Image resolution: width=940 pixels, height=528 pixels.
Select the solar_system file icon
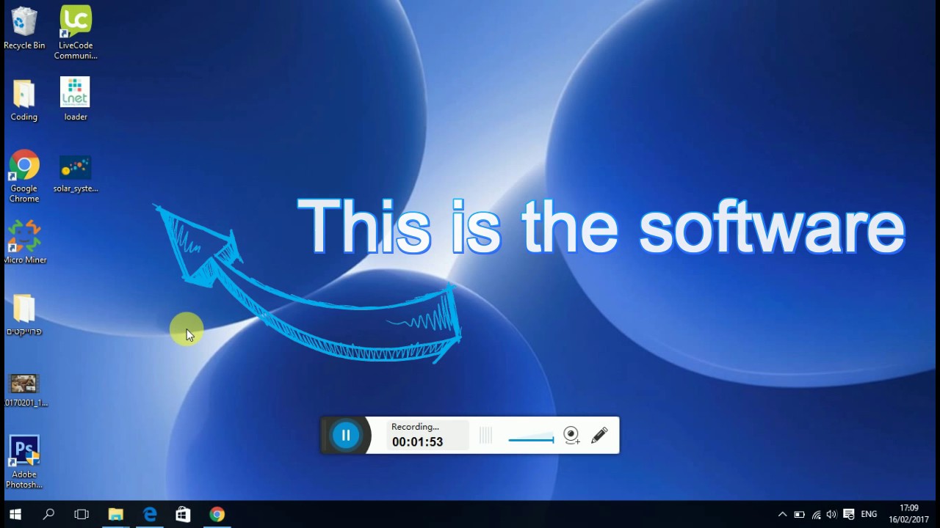76,175
